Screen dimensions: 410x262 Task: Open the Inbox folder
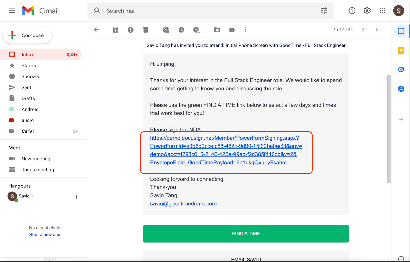click(x=28, y=55)
